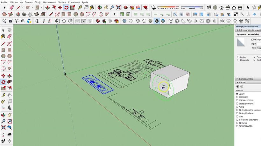Open the Line tool dropdown arrow
This screenshot has height=146, width=261.
click(23, 8)
